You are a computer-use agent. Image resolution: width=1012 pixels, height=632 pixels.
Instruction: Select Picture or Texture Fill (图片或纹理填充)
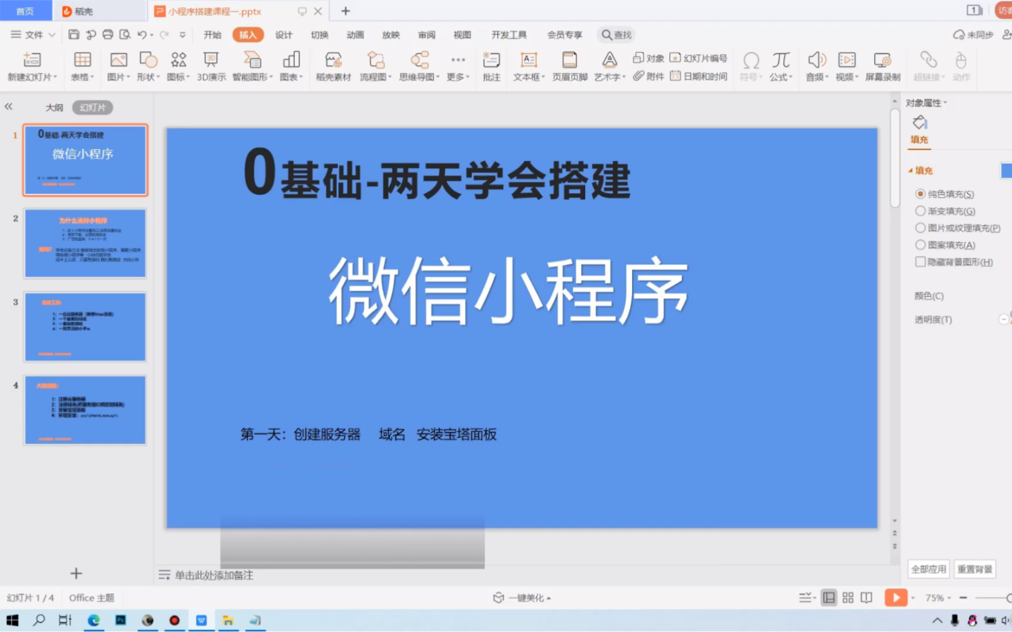click(x=920, y=227)
